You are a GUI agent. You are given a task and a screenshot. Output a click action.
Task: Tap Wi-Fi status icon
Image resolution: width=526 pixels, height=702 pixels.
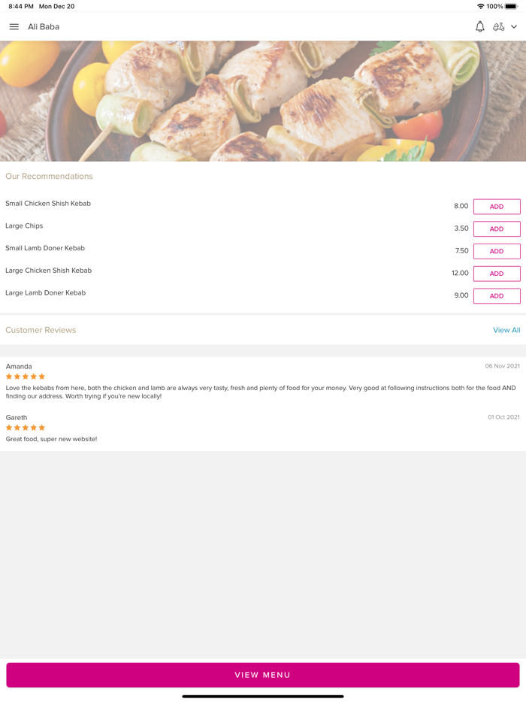pyautogui.click(x=481, y=7)
